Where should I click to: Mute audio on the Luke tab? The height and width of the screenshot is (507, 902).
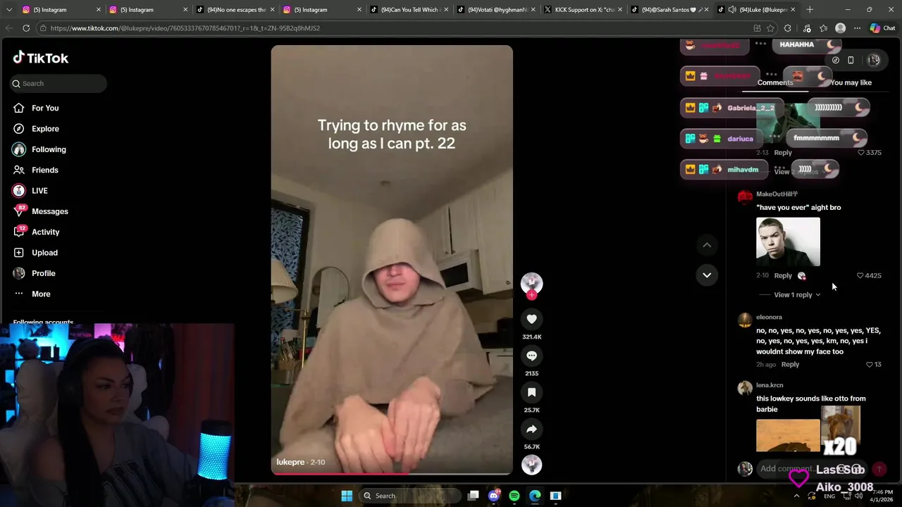click(x=732, y=10)
